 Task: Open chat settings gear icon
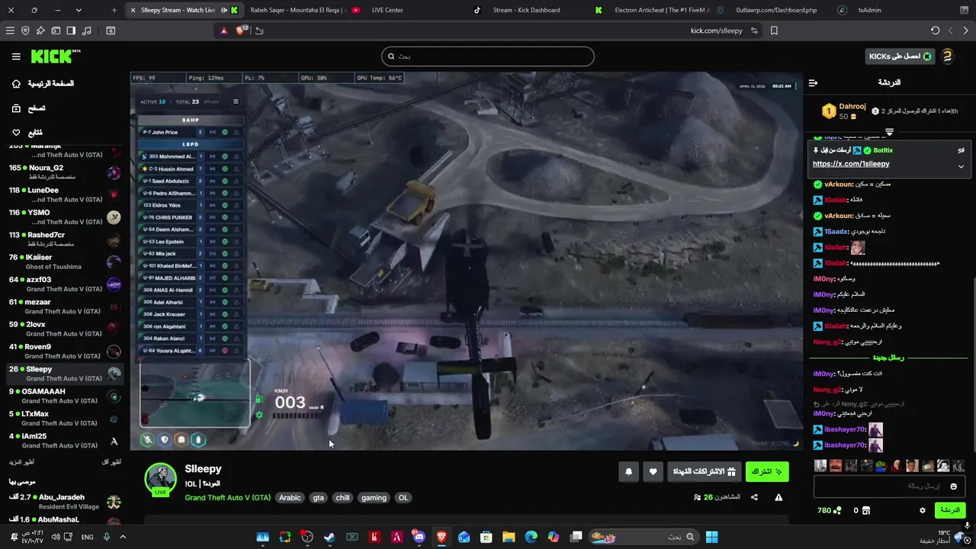tap(923, 510)
